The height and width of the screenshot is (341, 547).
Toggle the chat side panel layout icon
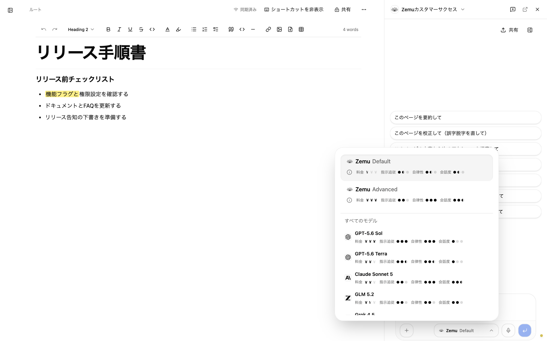[530, 30]
